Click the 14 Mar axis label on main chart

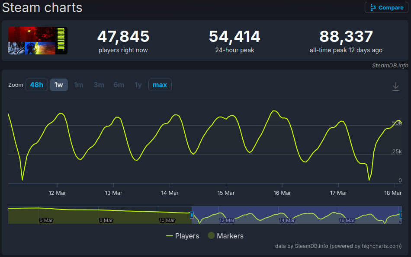[x=170, y=193]
